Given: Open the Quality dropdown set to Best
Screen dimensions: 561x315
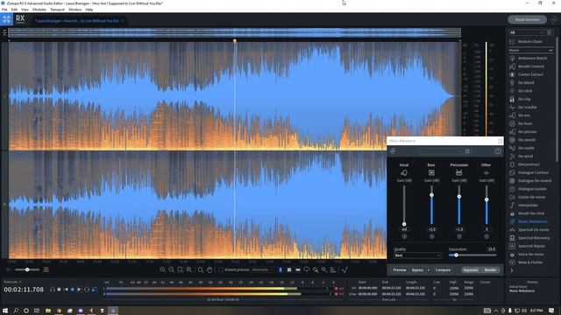Looking at the screenshot, I should tap(417, 255).
